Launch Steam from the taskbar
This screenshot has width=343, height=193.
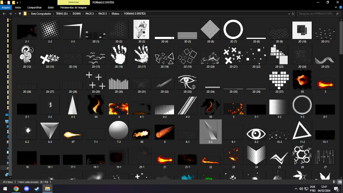37,188
